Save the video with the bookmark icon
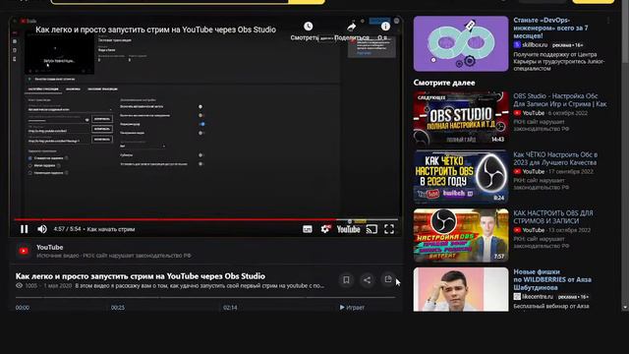629x354 pixels. [346, 279]
